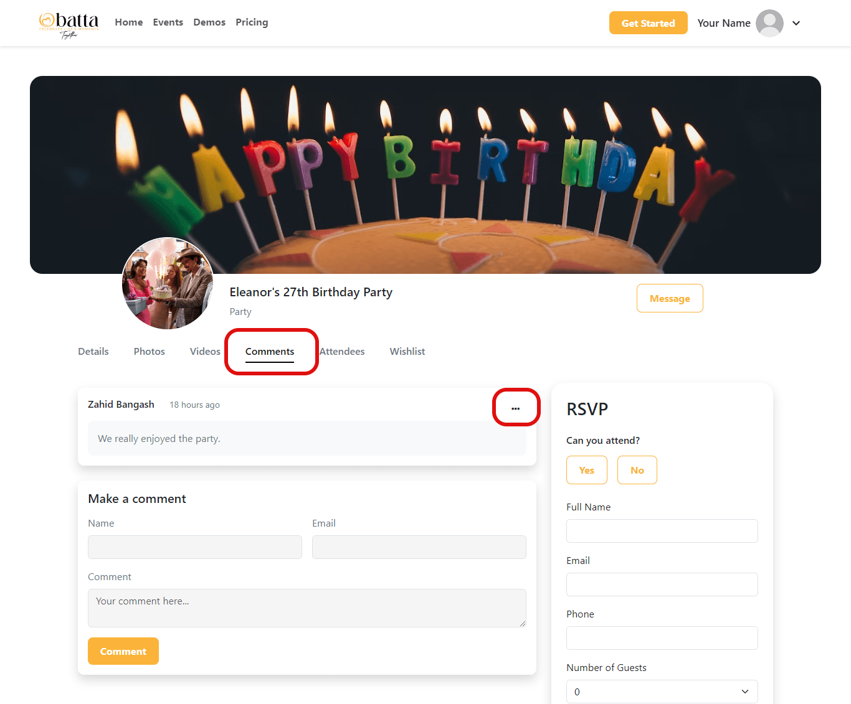Click the birthday candles banner image

coord(425,175)
